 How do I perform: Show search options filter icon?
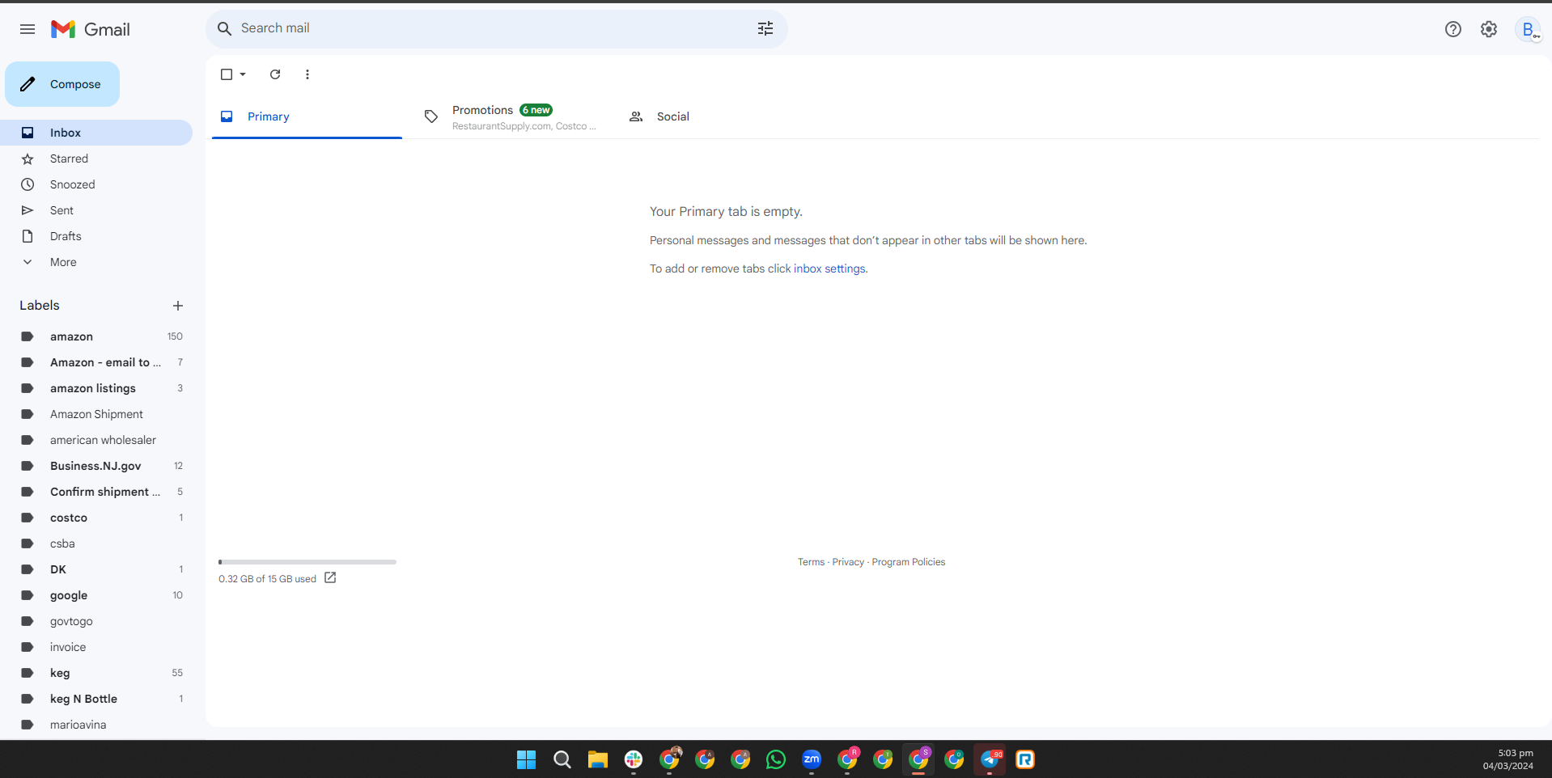tap(765, 28)
